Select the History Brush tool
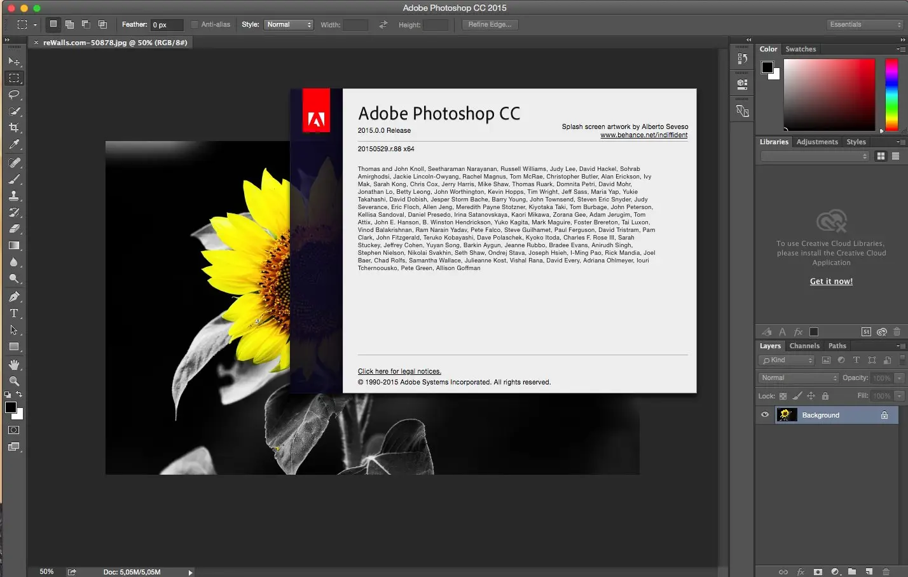This screenshot has width=908, height=577. [14, 212]
